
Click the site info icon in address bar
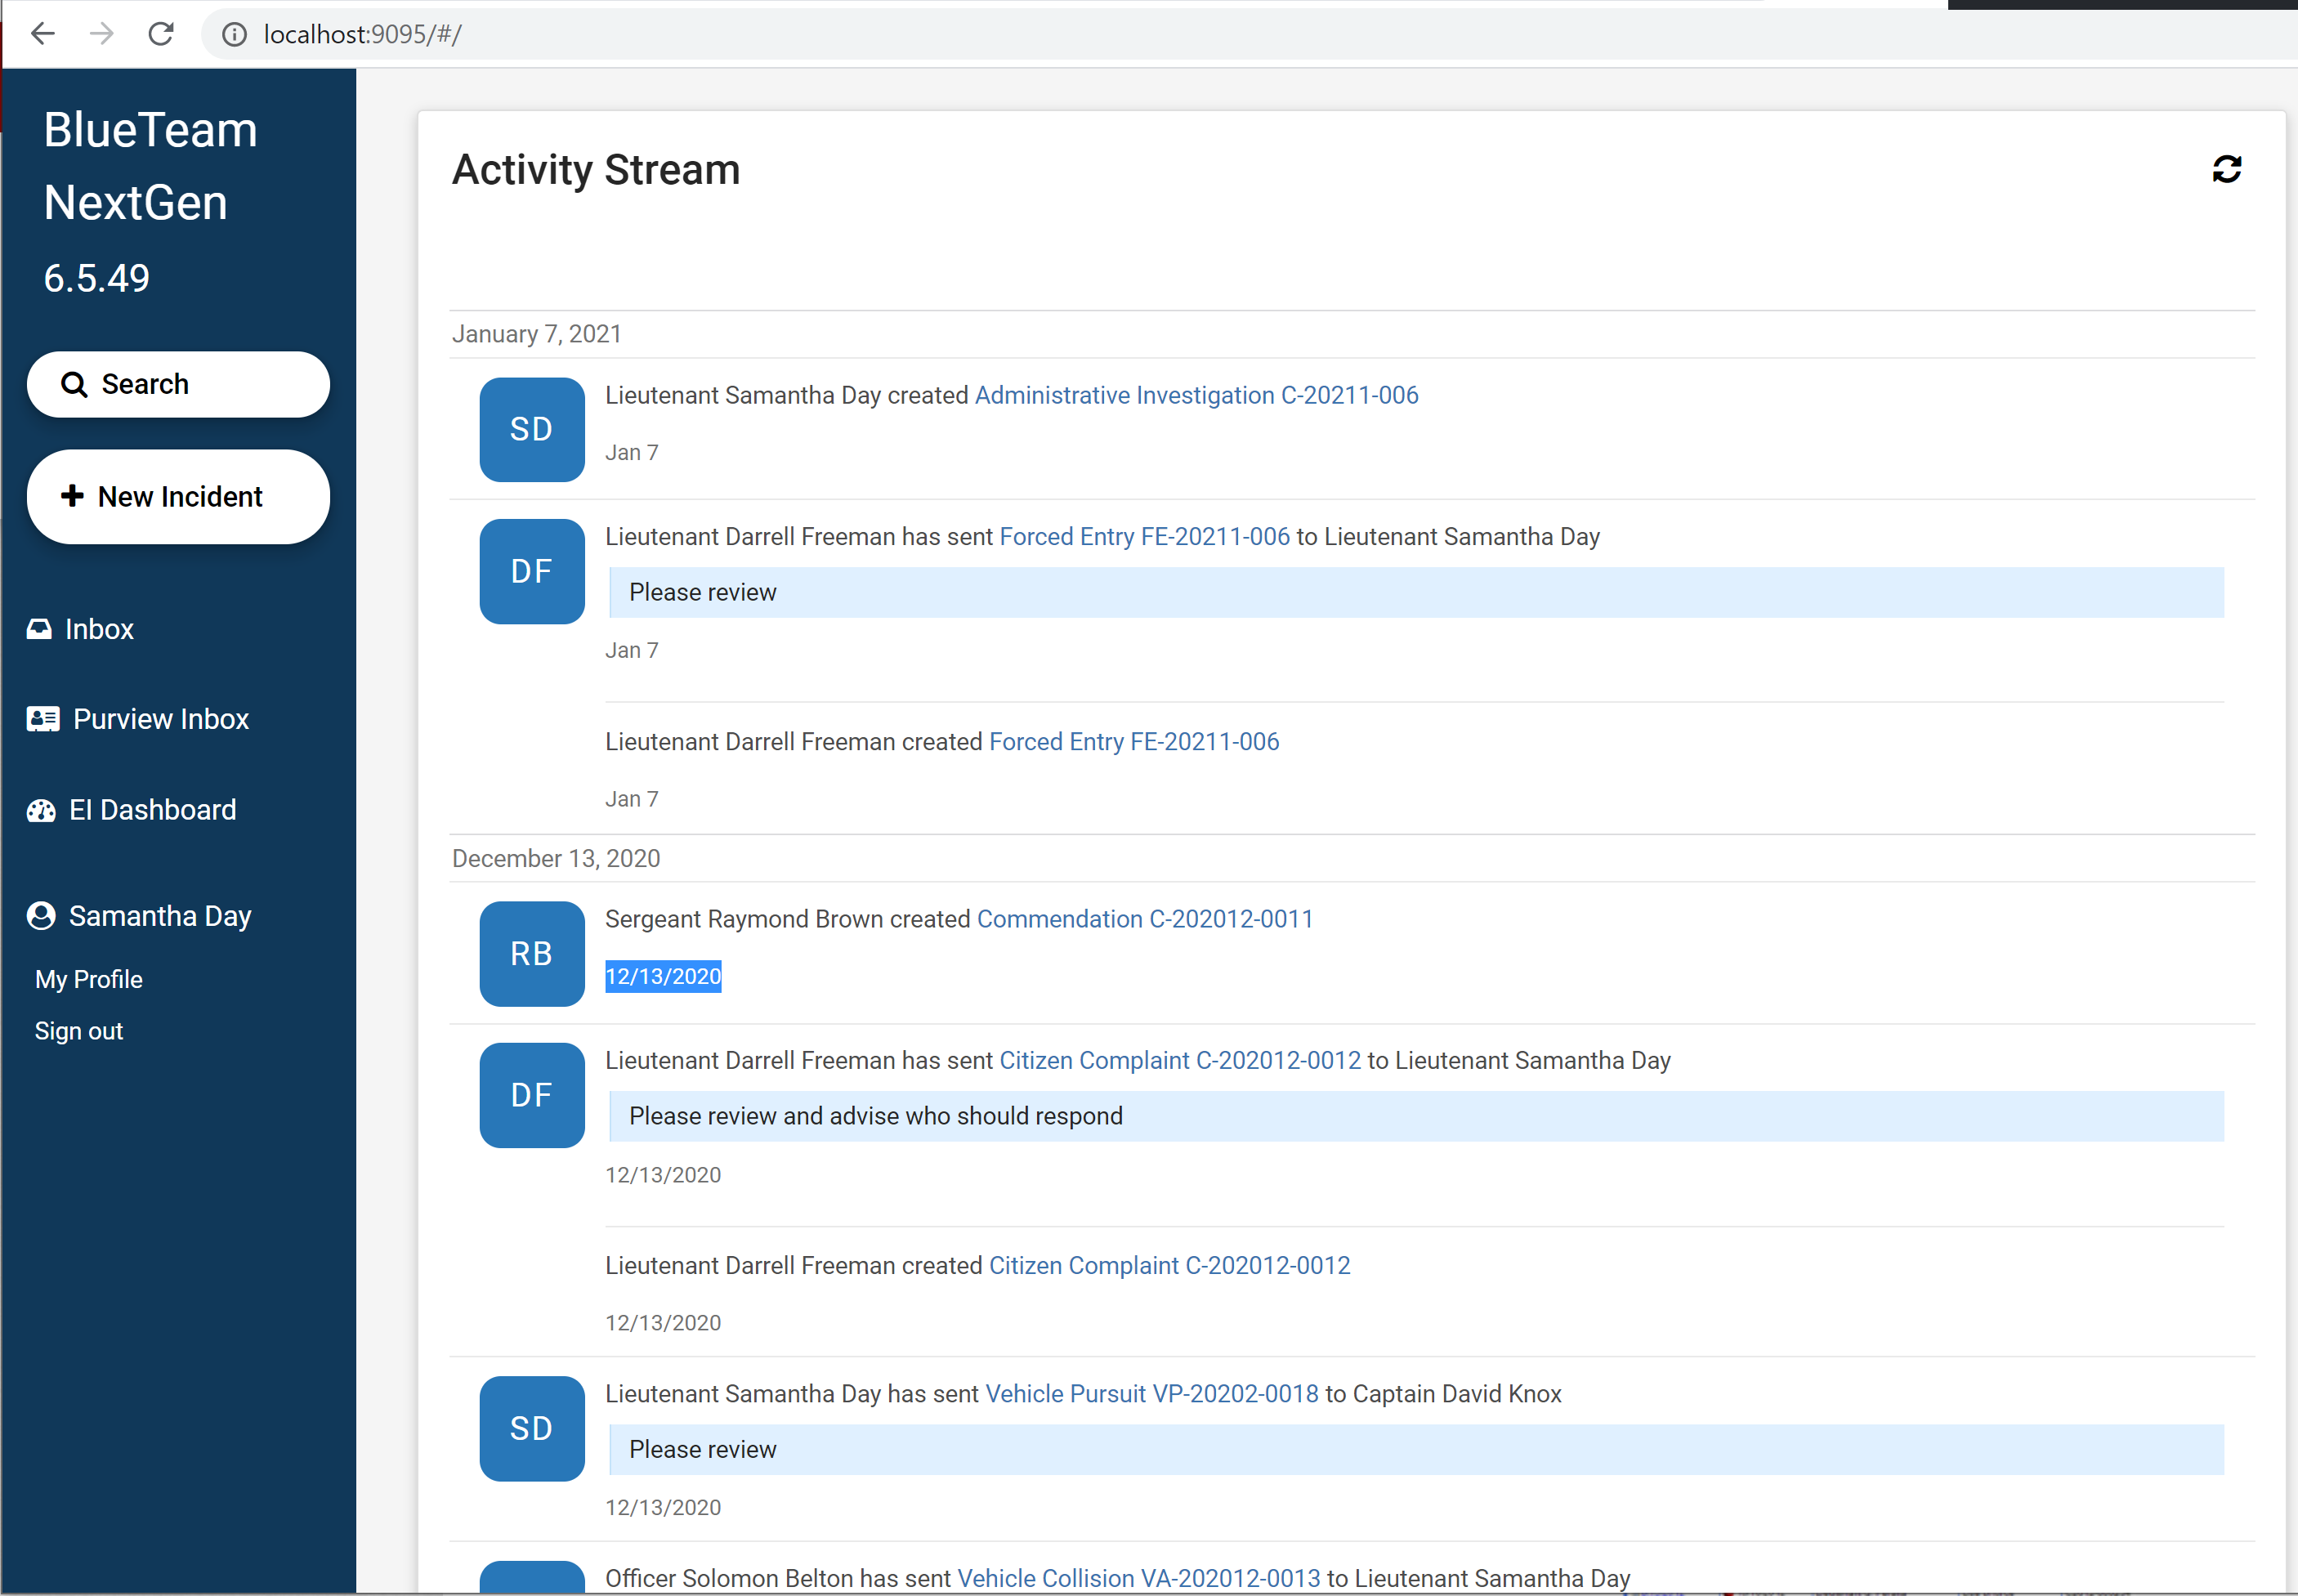(x=234, y=35)
